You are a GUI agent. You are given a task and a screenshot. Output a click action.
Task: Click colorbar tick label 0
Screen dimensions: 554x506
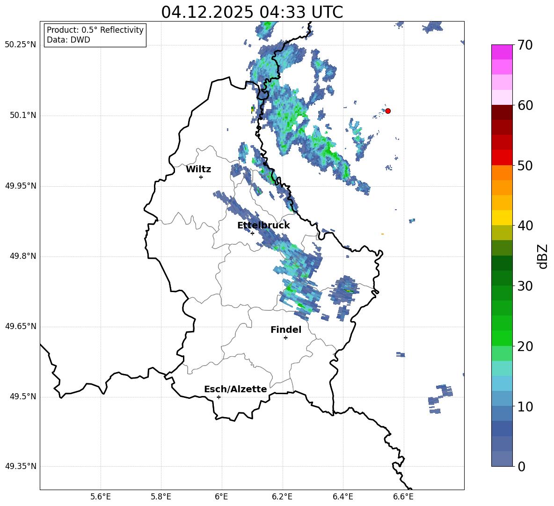[521, 466]
